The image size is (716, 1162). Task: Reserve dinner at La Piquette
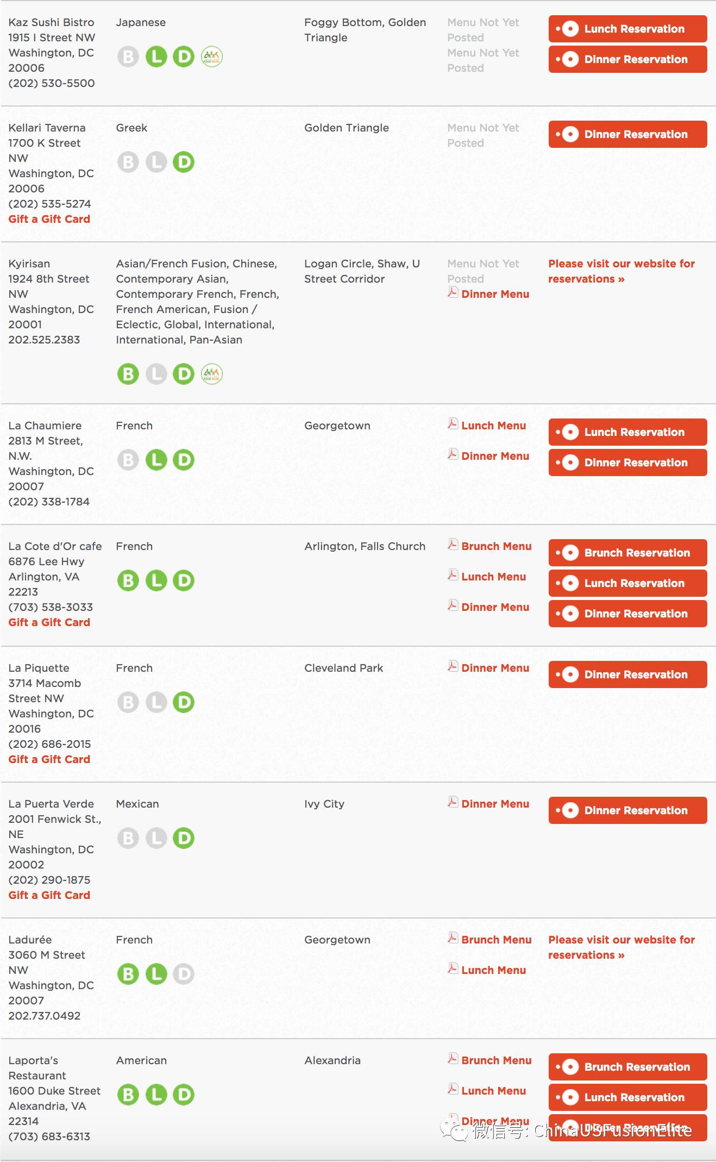tap(627, 674)
